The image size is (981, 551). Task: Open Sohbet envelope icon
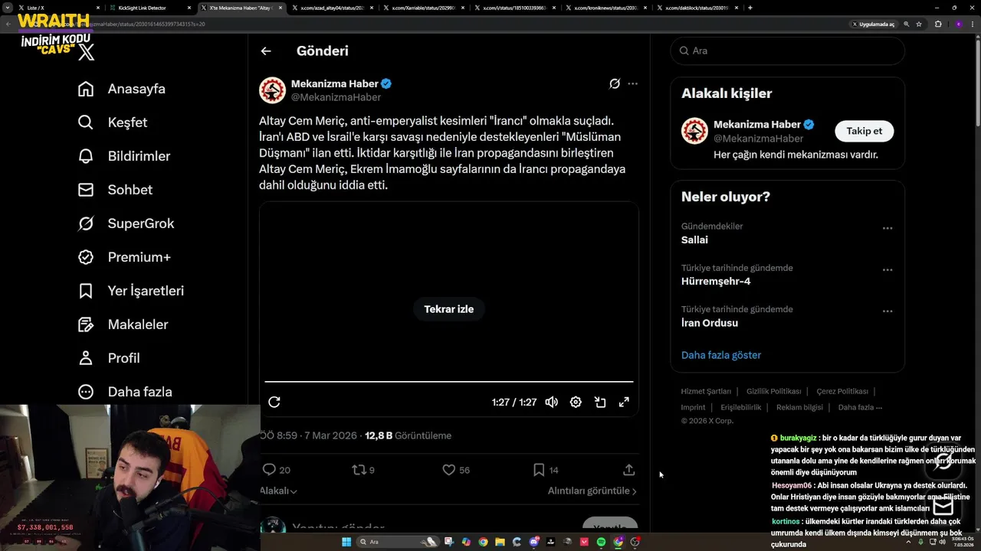point(86,190)
